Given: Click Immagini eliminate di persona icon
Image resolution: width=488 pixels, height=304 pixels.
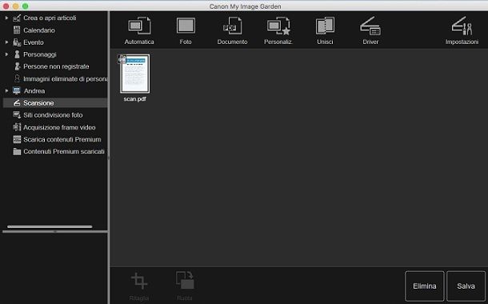Looking at the screenshot, I should coord(17,78).
